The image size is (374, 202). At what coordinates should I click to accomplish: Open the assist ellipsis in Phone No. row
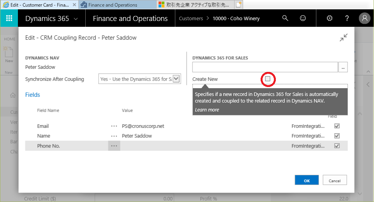pos(114,146)
